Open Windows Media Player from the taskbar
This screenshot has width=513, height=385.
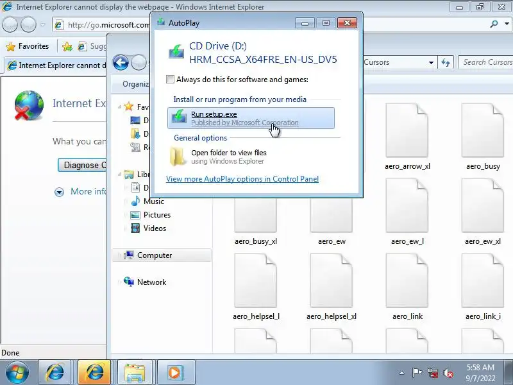(175, 372)
